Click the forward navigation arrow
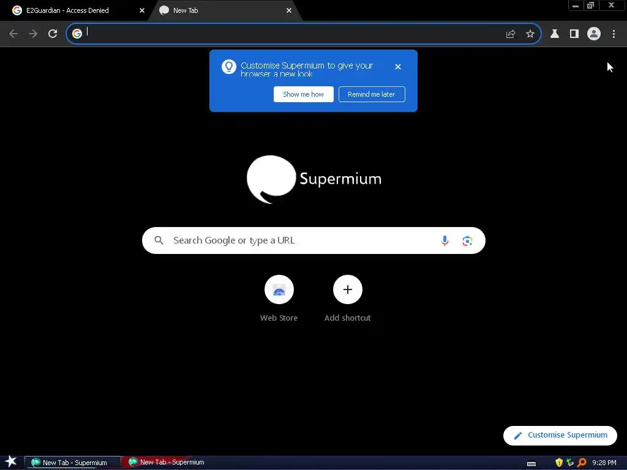Screen dimensions: 627x470 coord(33,34)
